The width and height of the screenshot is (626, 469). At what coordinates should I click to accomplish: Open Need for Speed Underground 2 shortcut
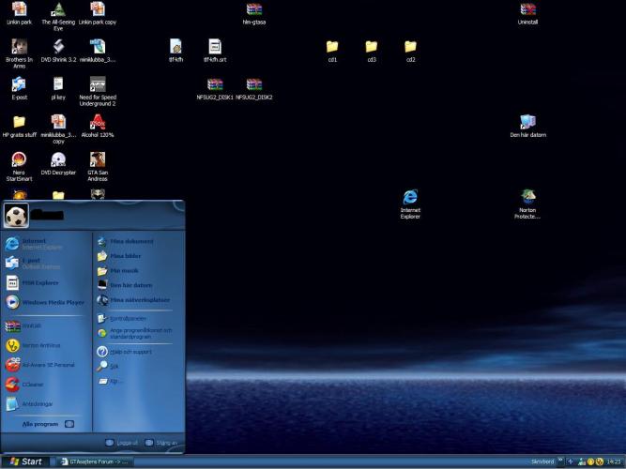[97, 83]
